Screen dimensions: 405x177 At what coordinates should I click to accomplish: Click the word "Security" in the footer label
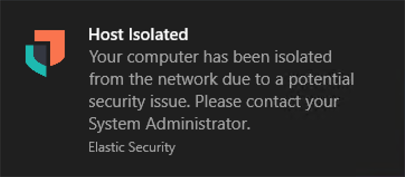(x=152, y=147)
